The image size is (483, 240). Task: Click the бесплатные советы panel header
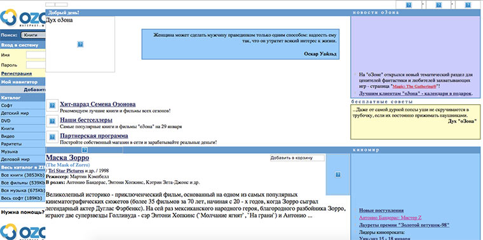click(x=382, y=102)
